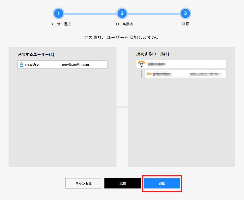This screenshot has width=244, height=200.
Task: Select the blurred child key row
Action: 186,74
